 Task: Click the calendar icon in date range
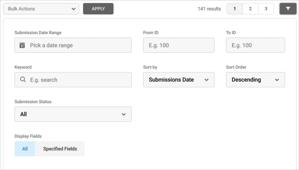(22, 45)
